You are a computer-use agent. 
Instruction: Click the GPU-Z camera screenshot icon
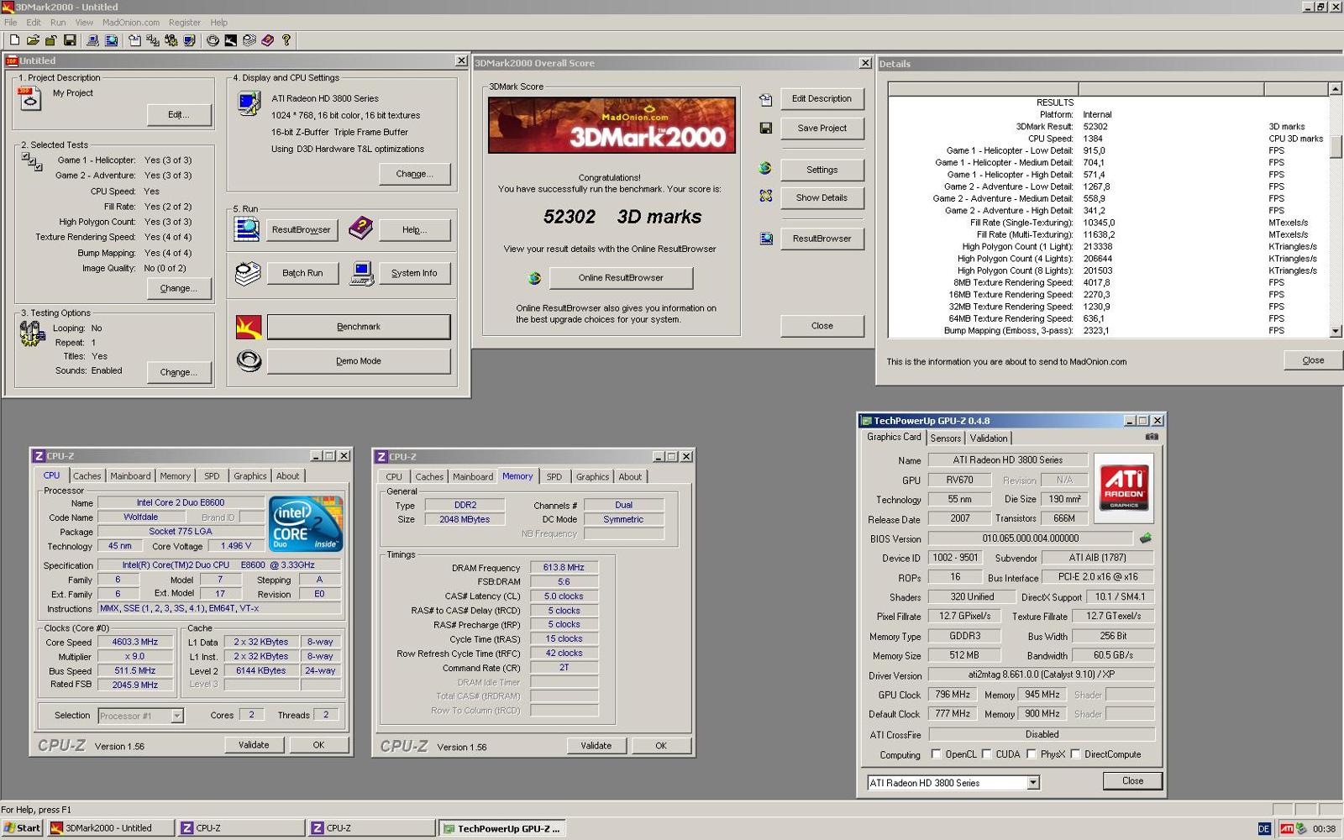(x=1152, y=437)
